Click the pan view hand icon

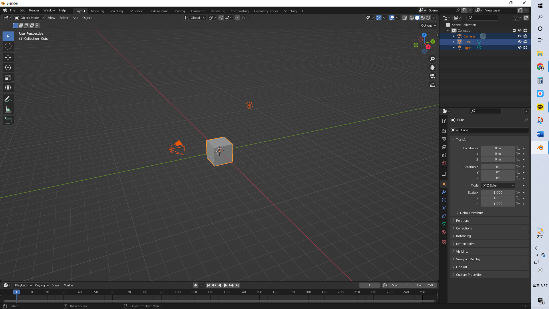pos(432,68)
